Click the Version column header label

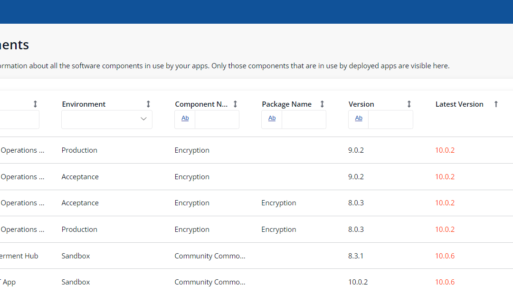361,104
